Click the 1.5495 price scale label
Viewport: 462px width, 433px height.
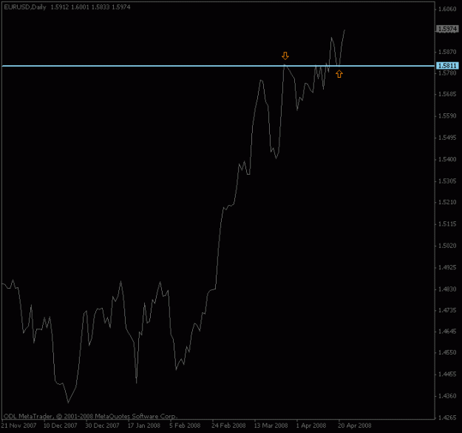pyautogui.click(x=447, y=138)
